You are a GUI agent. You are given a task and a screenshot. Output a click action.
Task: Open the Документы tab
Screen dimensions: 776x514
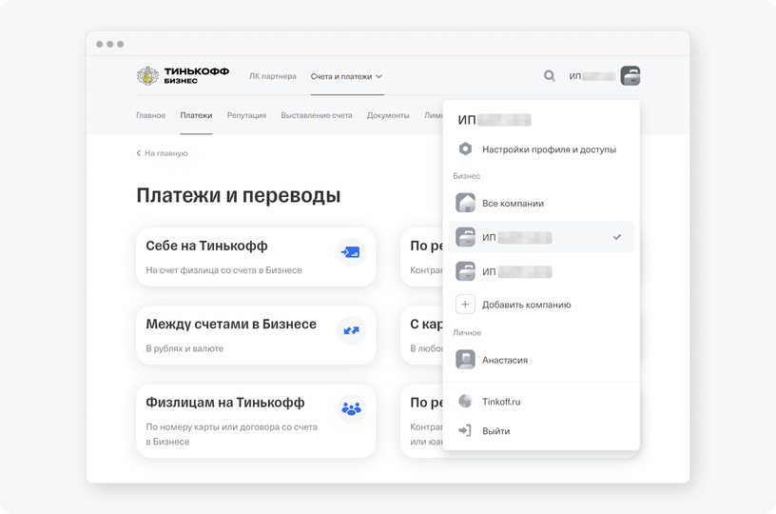click(x=388, y=115)
